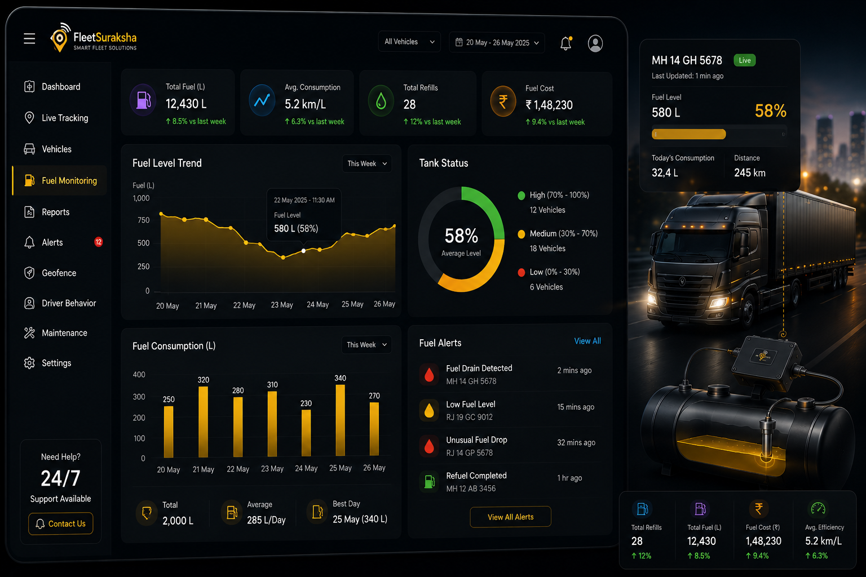The height and width of the screenshot is (577, 866).
Task: Click the Total Fuel (L) icon in bottom summary card
Action: click(x=700, y=509)
